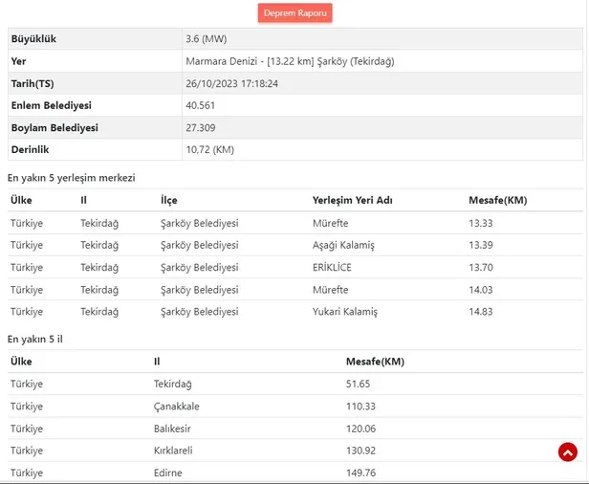This screenshot has width=589, height=484.
Task: Select Çanakkale in the provinces table
Action: coord(176,407)
